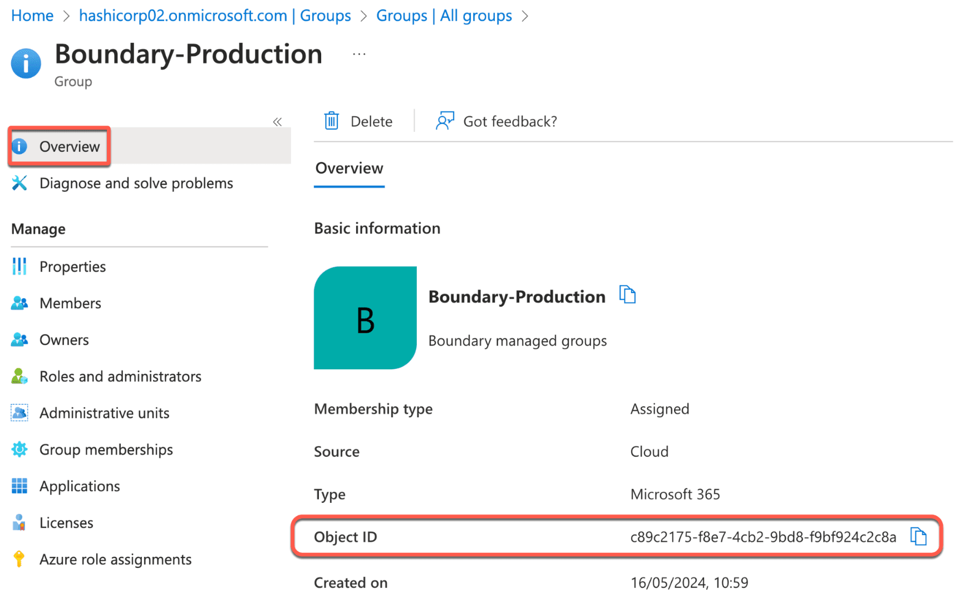
Task: Click the Group memberships gear icon
Action: coord(19,449)
